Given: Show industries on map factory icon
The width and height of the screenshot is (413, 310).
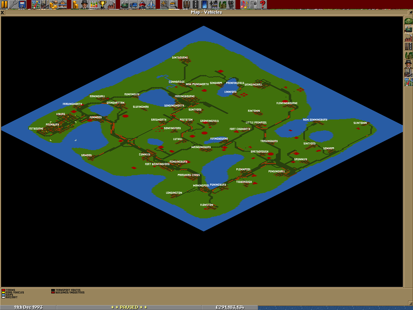Looking at the screenshot, I should tap(408, 38).
